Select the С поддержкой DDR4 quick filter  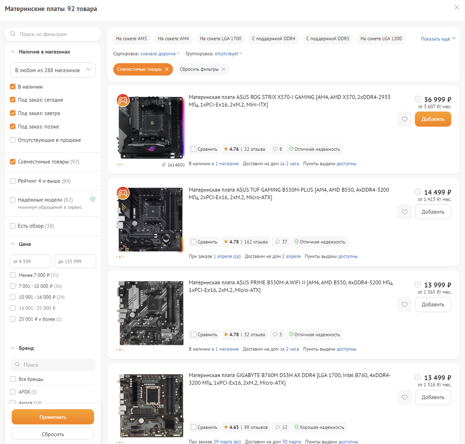click(x=274, y=39)
